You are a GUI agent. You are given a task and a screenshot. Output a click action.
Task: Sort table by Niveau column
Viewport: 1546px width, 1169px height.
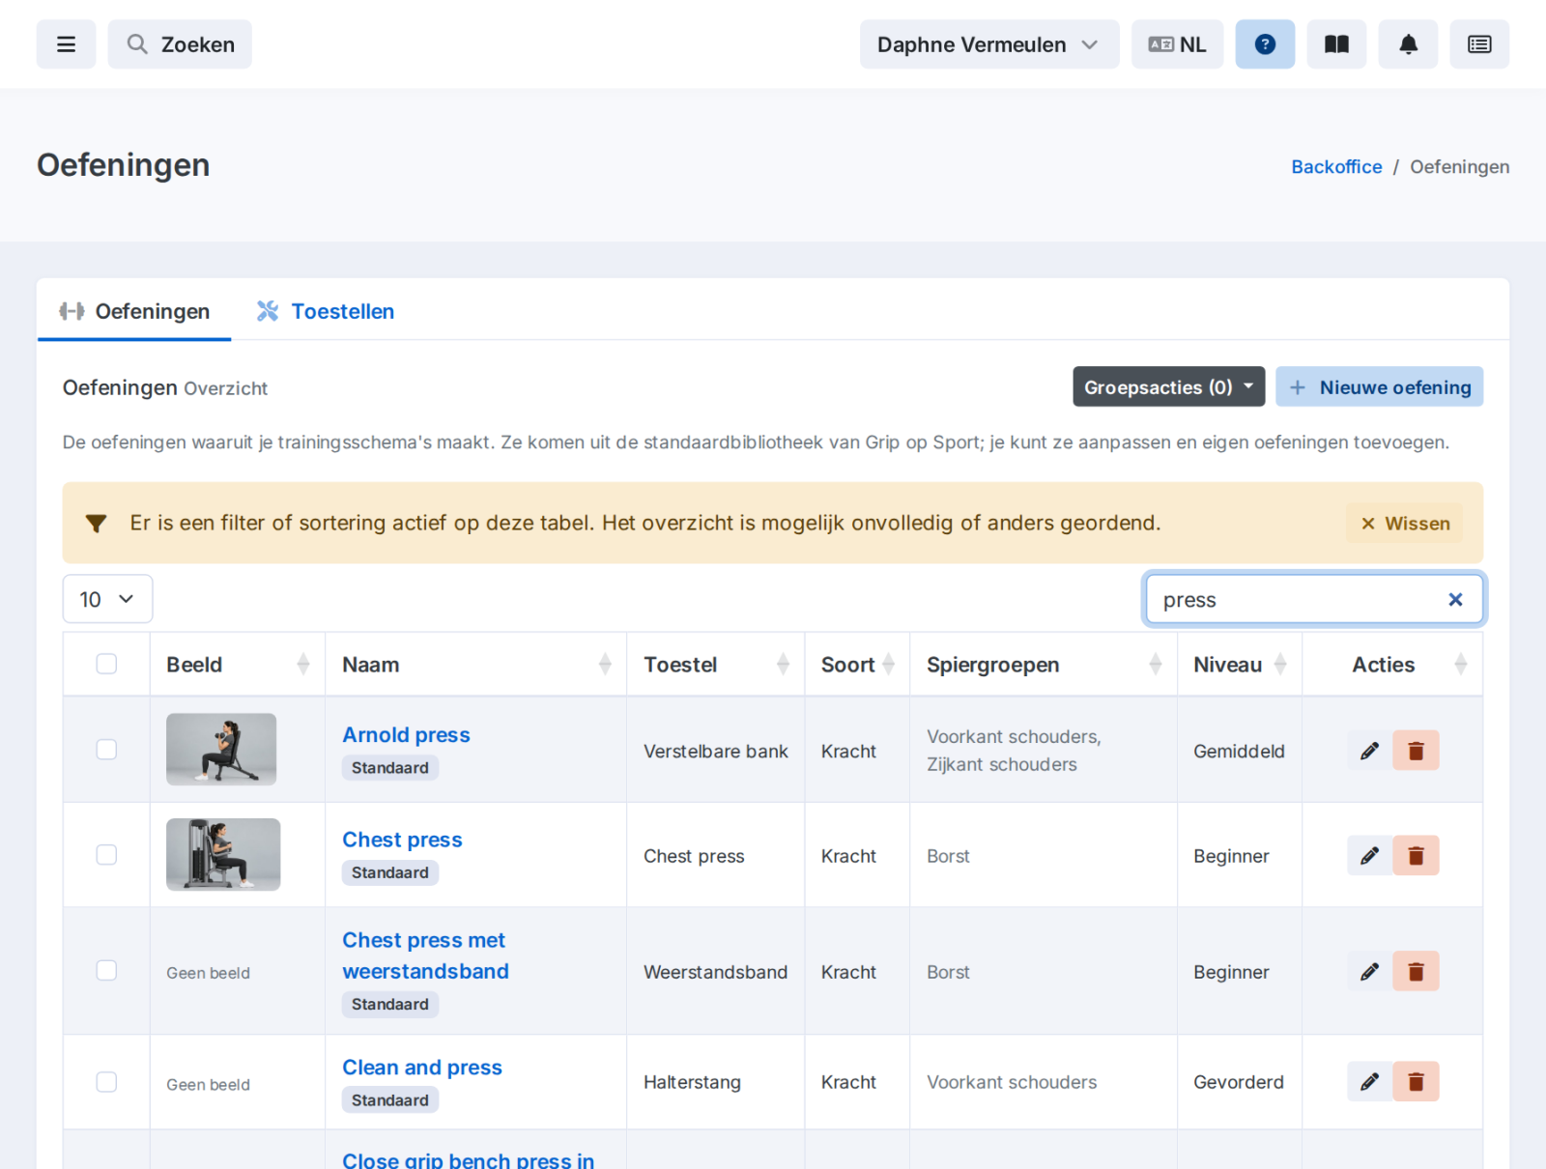[x=1240, y=665]
